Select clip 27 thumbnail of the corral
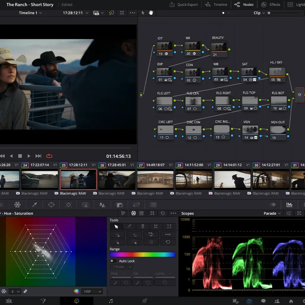This screenshot has width=305, height=305. click(x=155, y=179)
